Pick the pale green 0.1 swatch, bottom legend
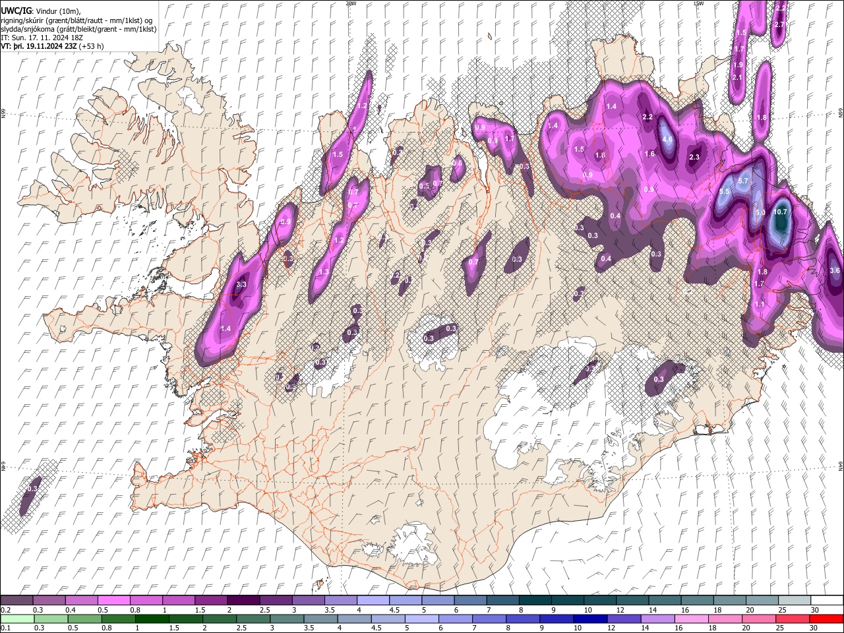844x633 pixels. point(17,618)
